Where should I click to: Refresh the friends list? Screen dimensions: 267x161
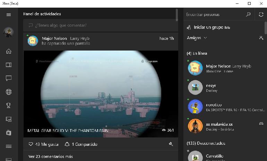(261, 15)
